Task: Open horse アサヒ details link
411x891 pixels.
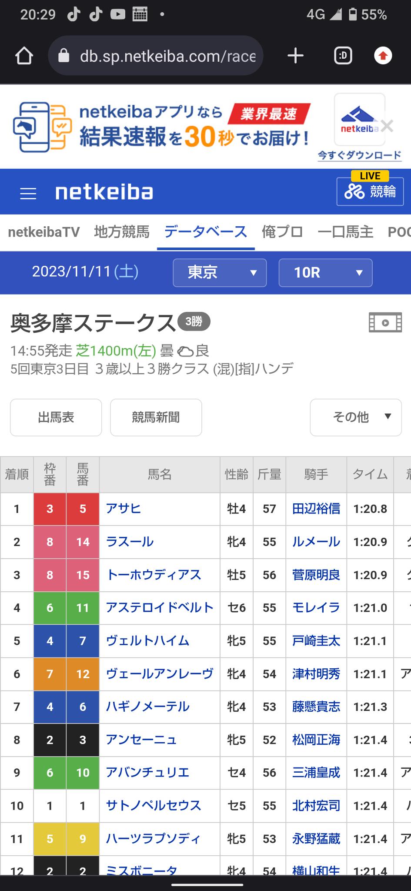Action: [x=124, y=509]
